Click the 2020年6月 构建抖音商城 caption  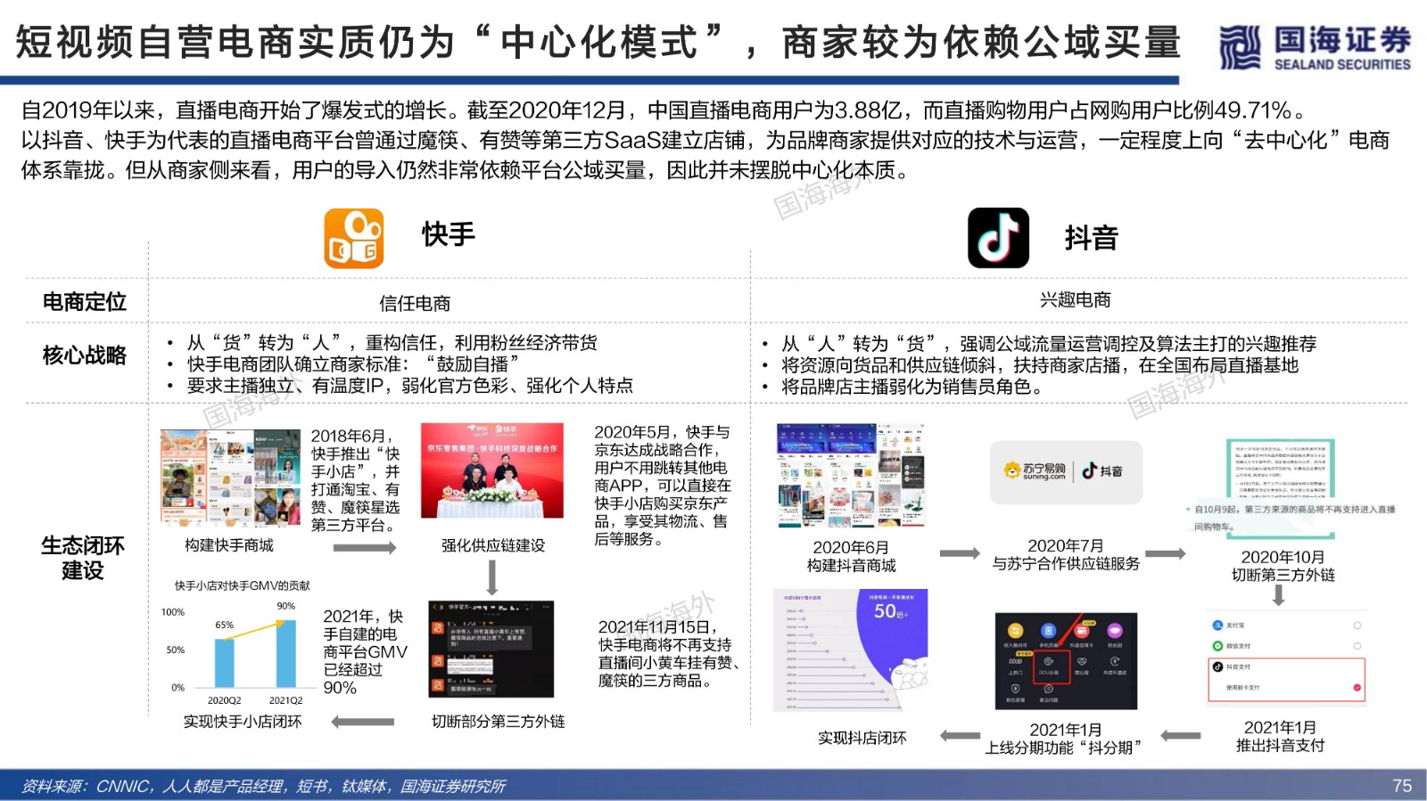point(851,556)
